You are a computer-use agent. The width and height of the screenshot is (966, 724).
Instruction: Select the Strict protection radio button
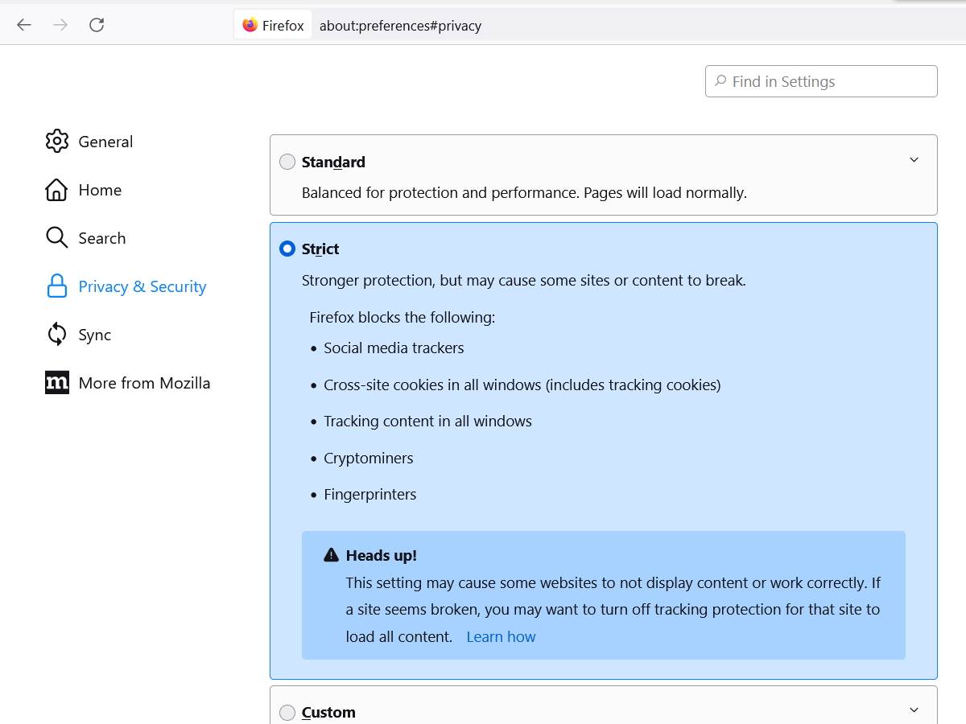tap(287, 249)
